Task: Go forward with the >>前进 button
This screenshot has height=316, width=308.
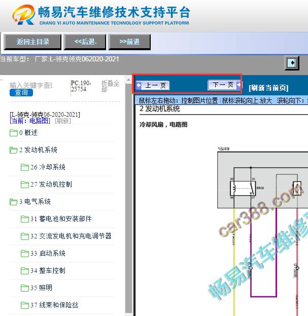Action: [x=129, y=42]
